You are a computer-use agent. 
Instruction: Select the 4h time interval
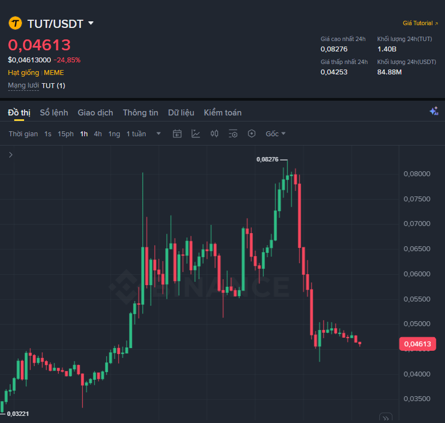[x=98, y=134]
